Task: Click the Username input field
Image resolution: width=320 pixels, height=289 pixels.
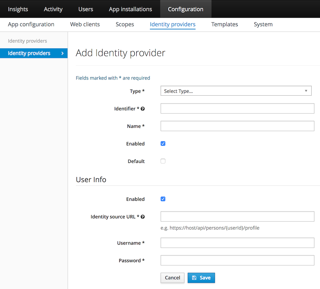Action: point(237,243)
